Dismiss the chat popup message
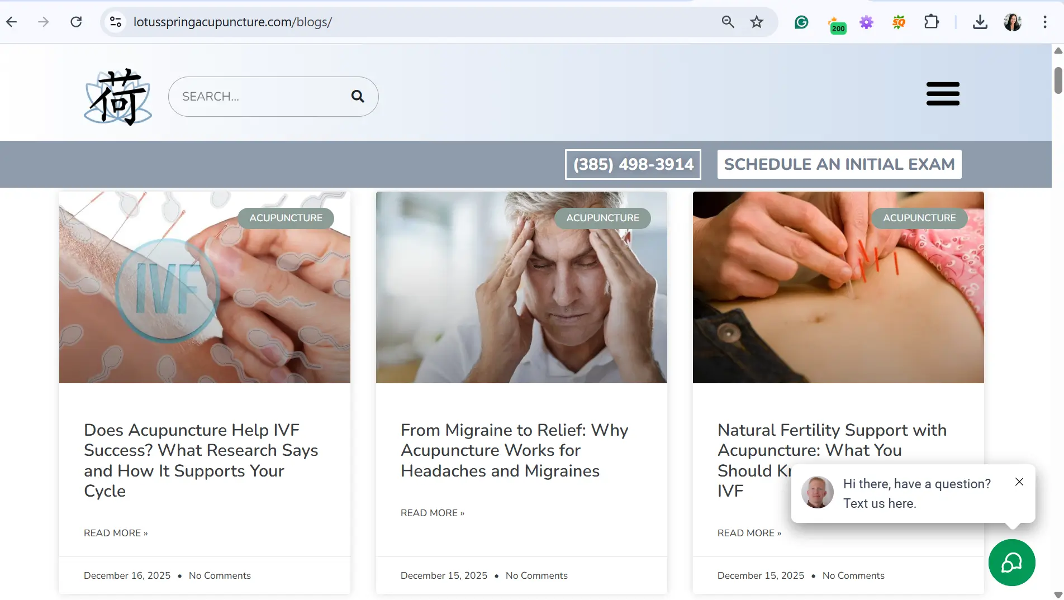The height and width of the screenshot is (600, 1064). point(1019,482)
